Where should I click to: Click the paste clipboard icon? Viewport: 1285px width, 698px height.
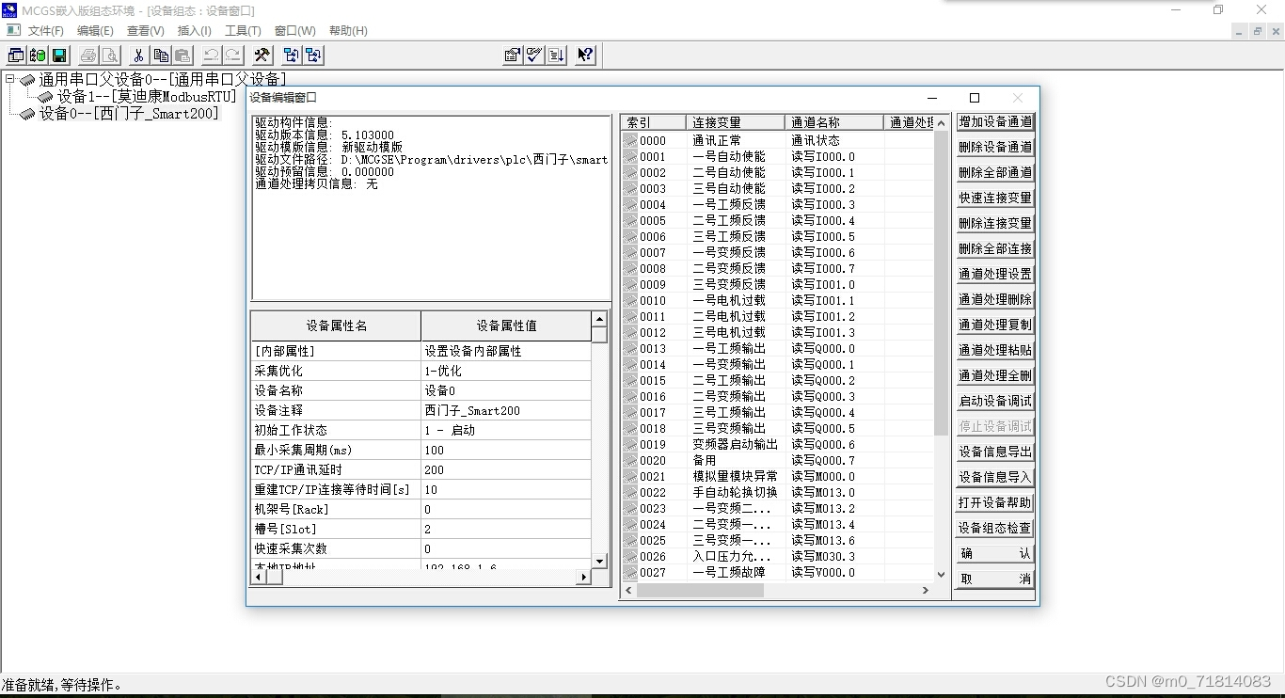pos(182,56)
